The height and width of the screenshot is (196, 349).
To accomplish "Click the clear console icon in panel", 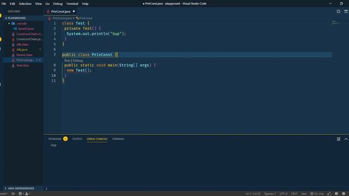I will pyautogui.click(x=338, y=139).
